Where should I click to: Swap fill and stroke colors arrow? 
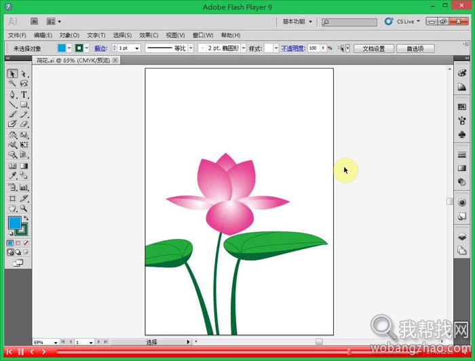click(26, 218)
